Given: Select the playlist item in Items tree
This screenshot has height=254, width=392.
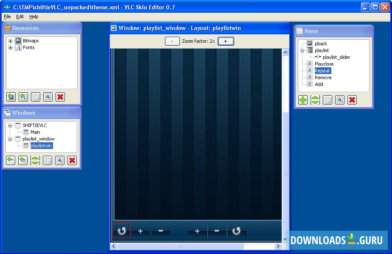Looking at the screenshot, I should click(x=322, y=50).
